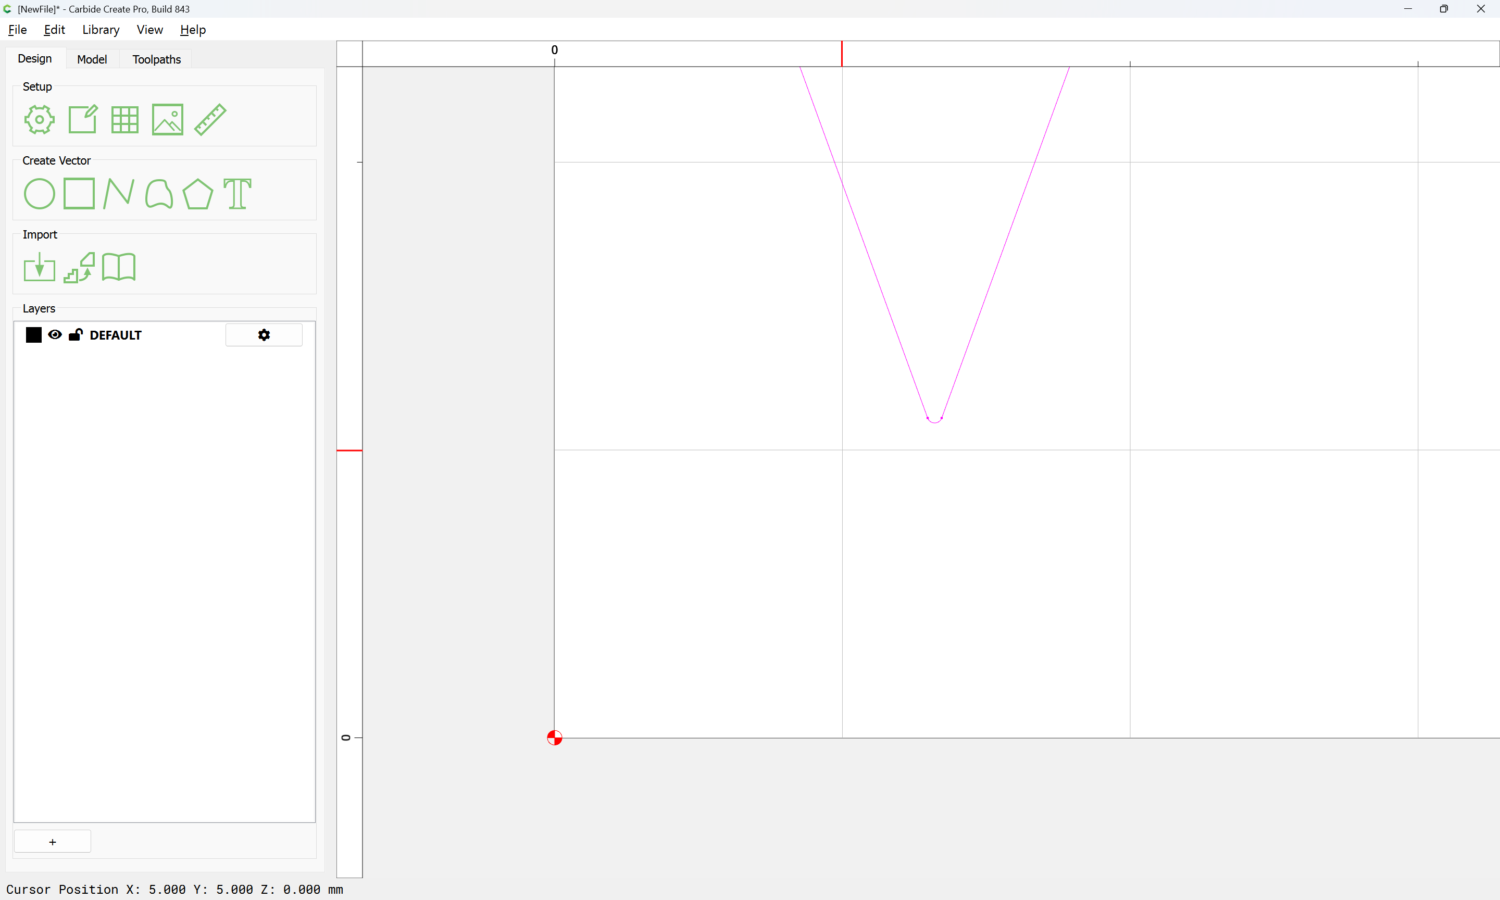Toggle lock on DEFAULT layer
This screenshot has width=1500, height=900.
(75, 335)
